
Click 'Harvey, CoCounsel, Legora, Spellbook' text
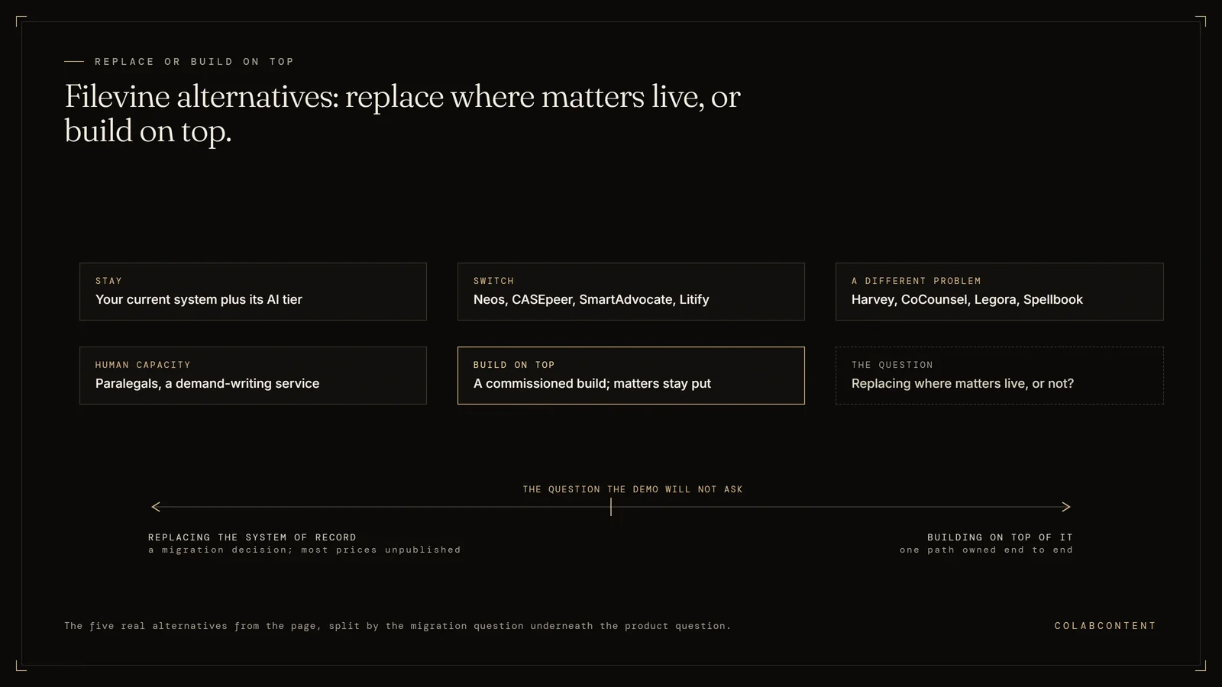(967, 300)
